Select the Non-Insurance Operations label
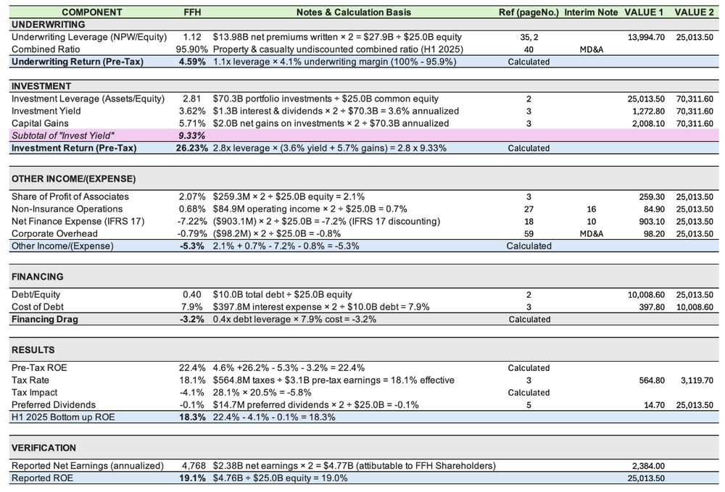 point(67,209)
